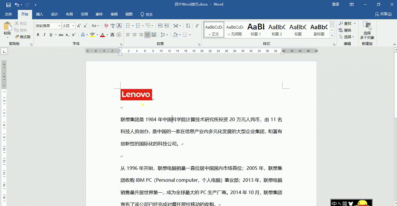Screen dimensions: 397x206
Task: Toggle Bold formatting
Action: point(38,35)
